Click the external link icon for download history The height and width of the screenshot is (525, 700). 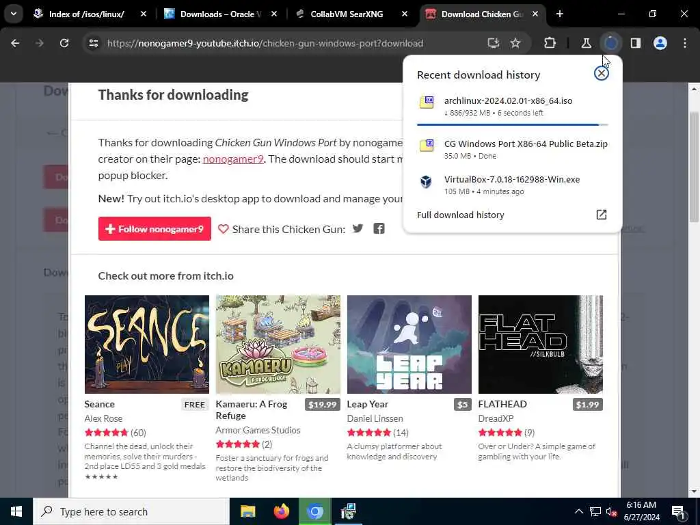[x=602, y=215]
